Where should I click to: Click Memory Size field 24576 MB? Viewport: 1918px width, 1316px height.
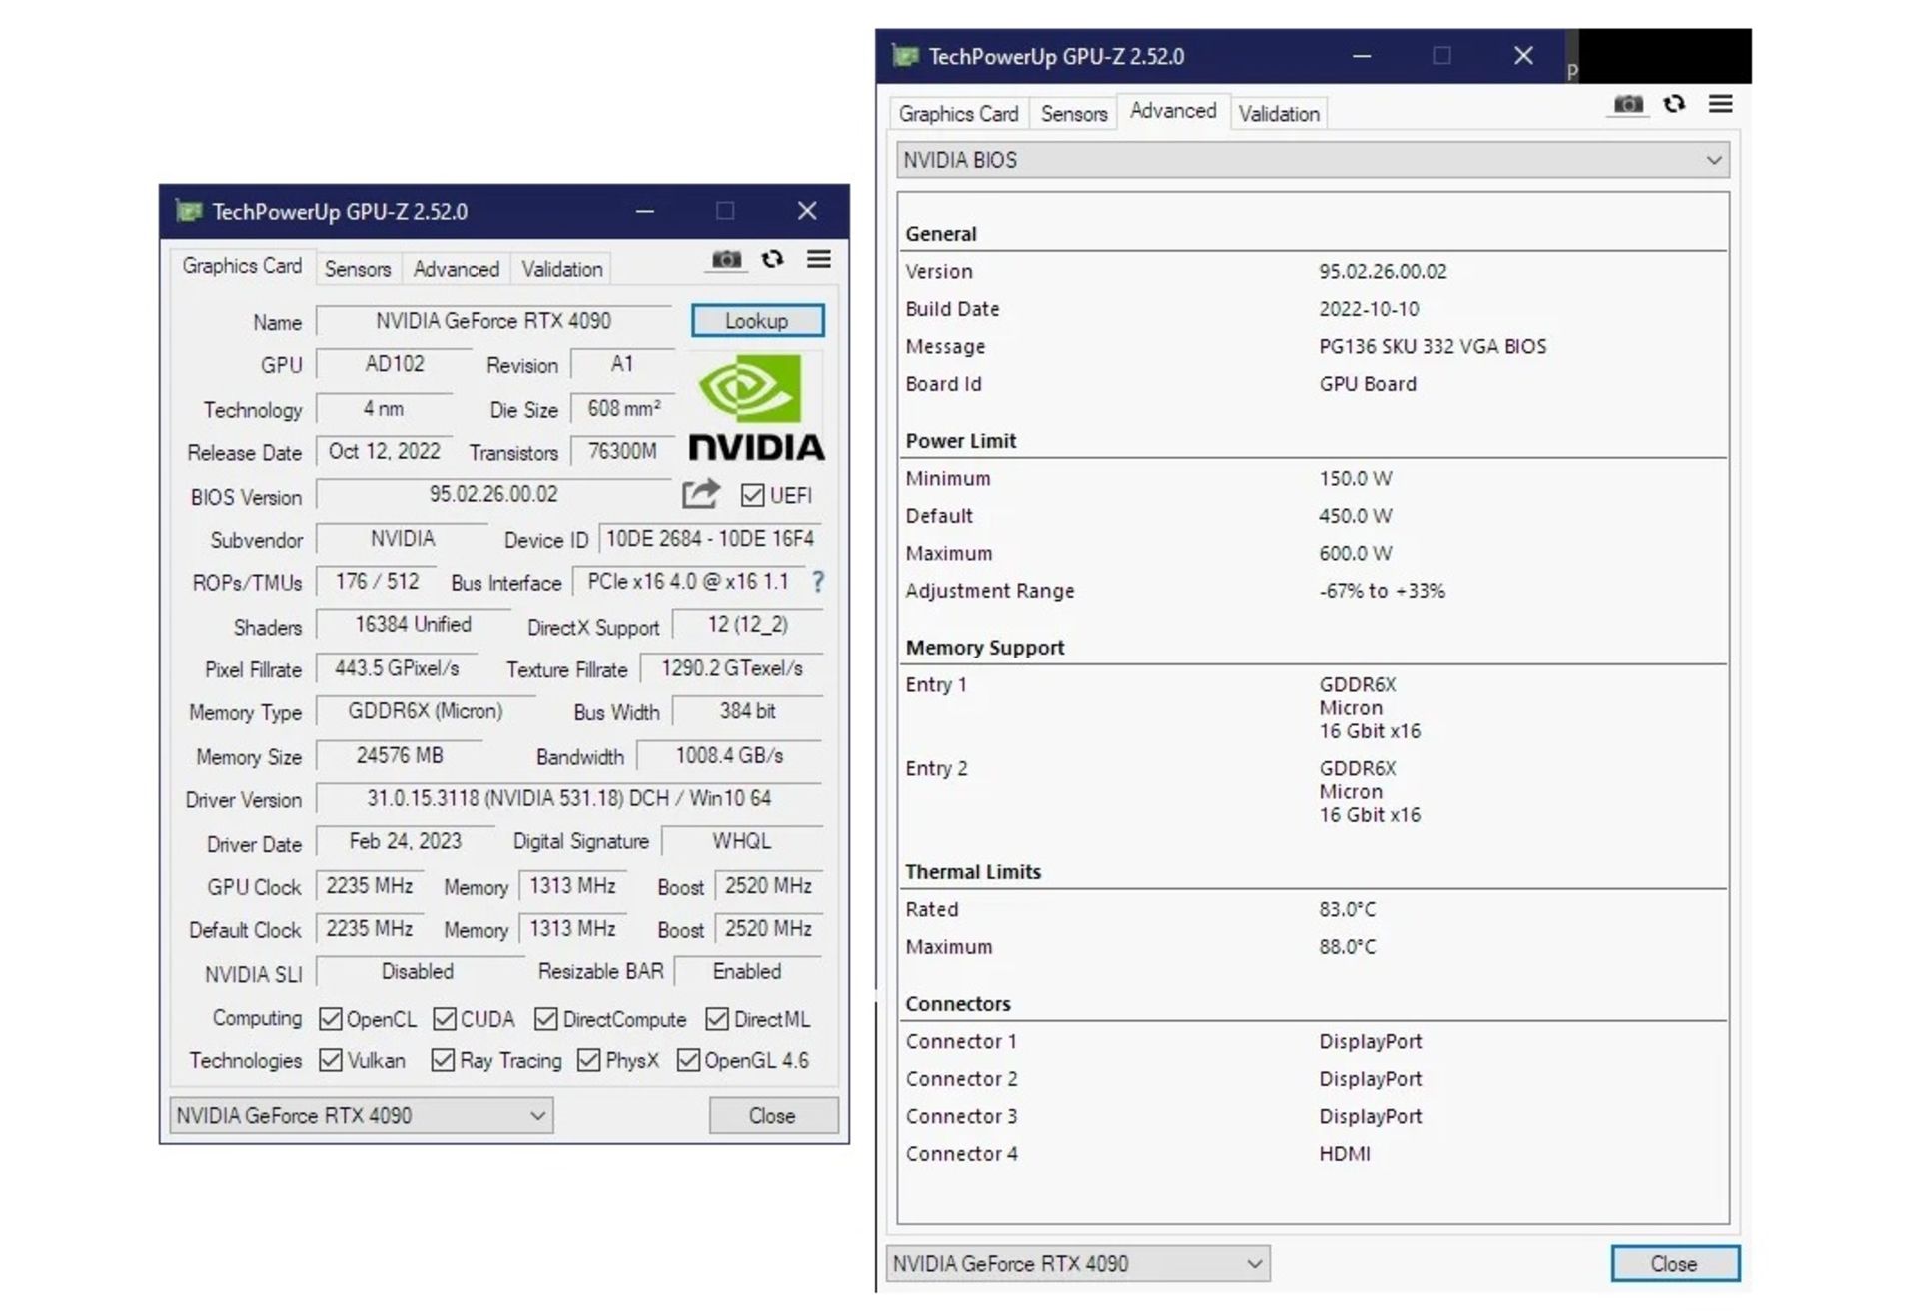(x=400, y=756)
